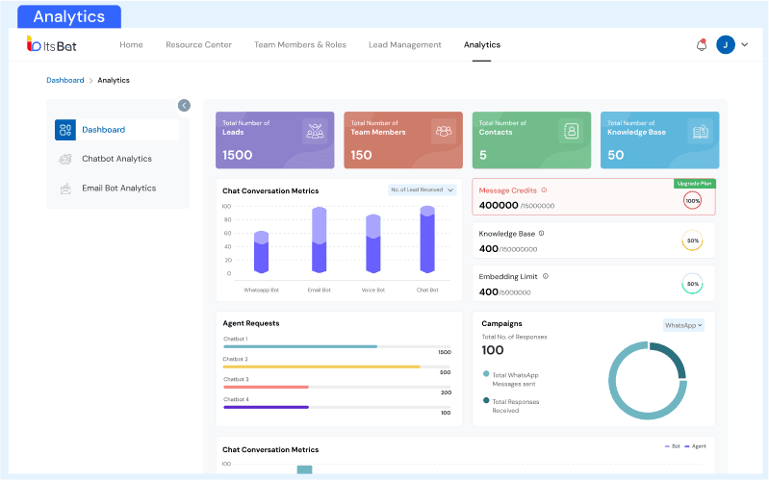
Task: Open the Total Number of Leads card
Action: tap(275, 140)
